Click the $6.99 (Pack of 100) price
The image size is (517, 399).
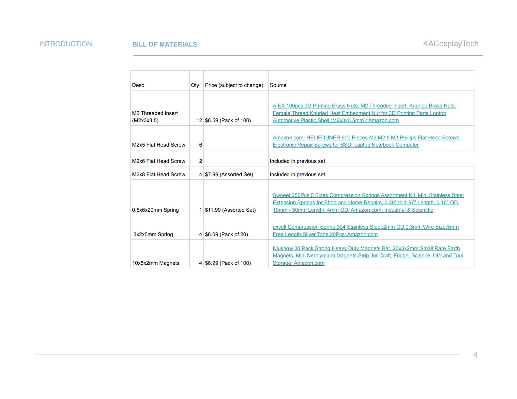[228, 263]
